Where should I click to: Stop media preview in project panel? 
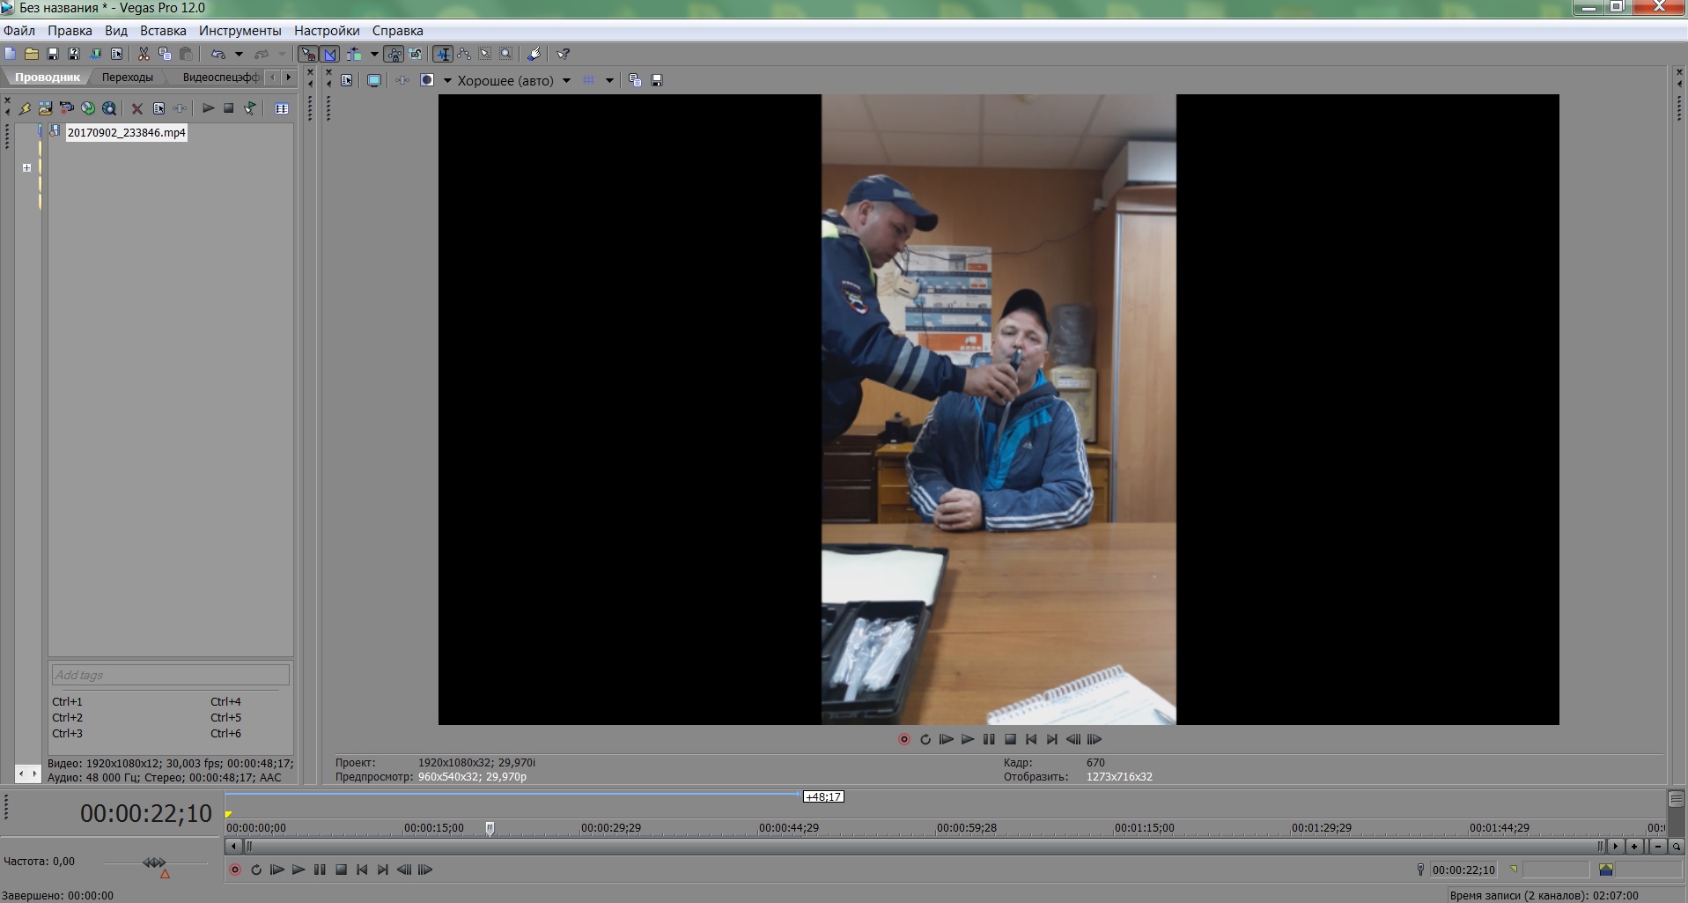tap(229, 108)
